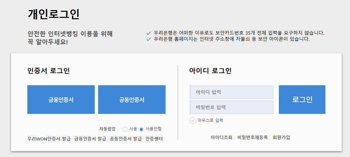Click the notice about 보안카드번호 35개
This screenshot has height=157, width=350.
click(x=239, y=33)
